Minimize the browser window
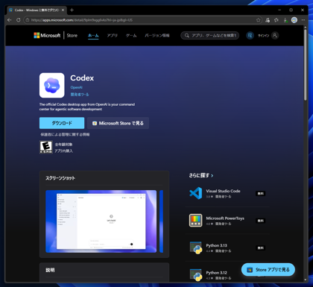 (x=279, y=10)
